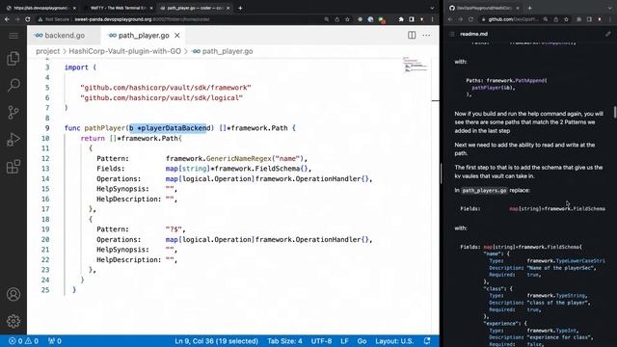Viewport: 617px width, 347px height.
Task: Open the Explorer view in activity bar
Action: (x=13, y=59)
